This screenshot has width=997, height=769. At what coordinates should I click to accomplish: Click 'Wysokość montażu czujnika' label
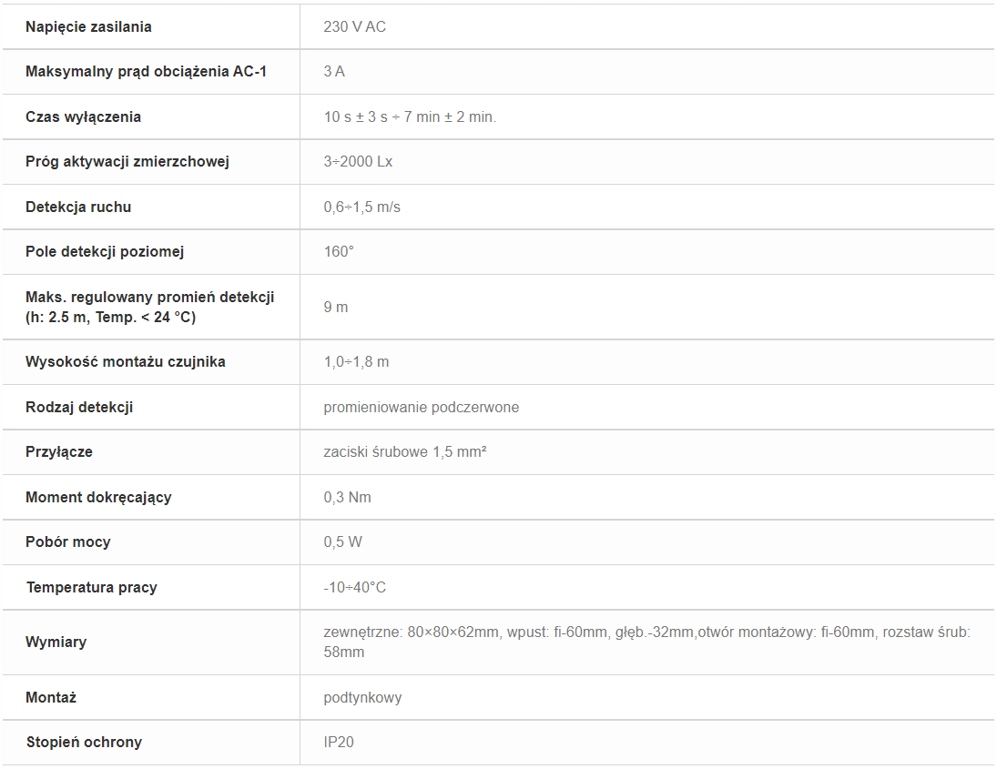(126, 361)
